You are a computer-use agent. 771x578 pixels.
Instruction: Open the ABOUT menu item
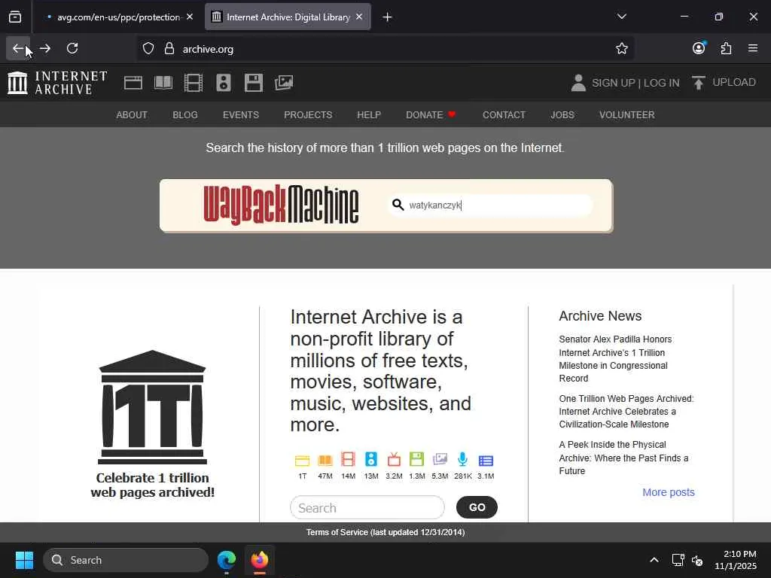tap(132, 115)
